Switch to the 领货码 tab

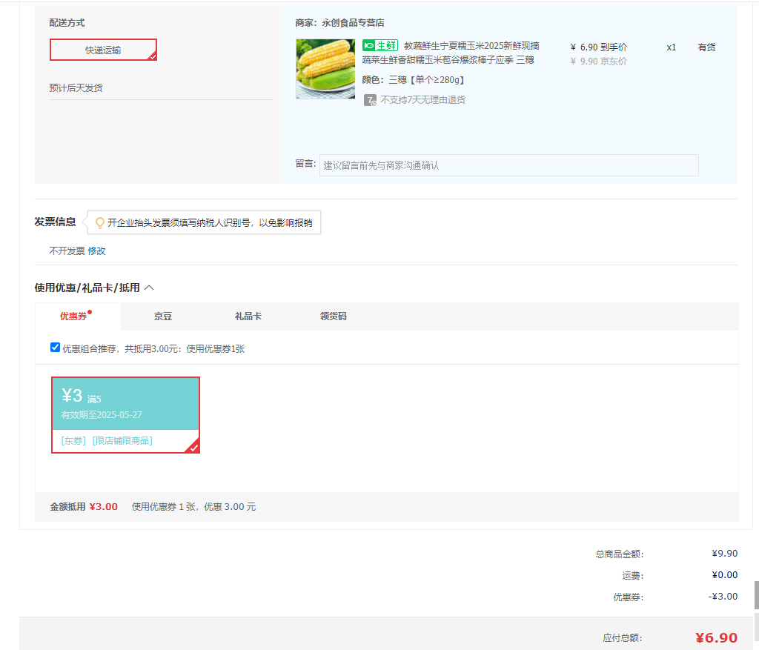point(334,316)
